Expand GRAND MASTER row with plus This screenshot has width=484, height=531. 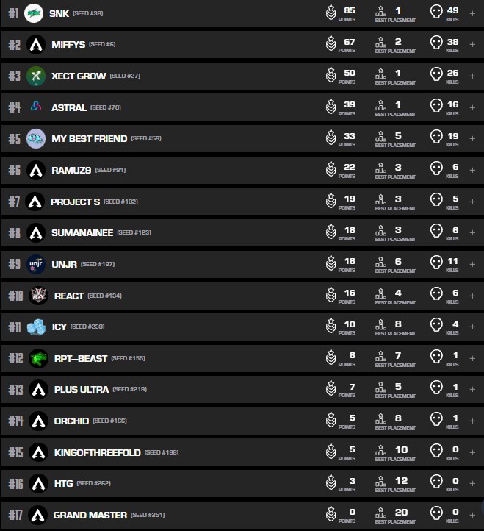click(472, 515)
